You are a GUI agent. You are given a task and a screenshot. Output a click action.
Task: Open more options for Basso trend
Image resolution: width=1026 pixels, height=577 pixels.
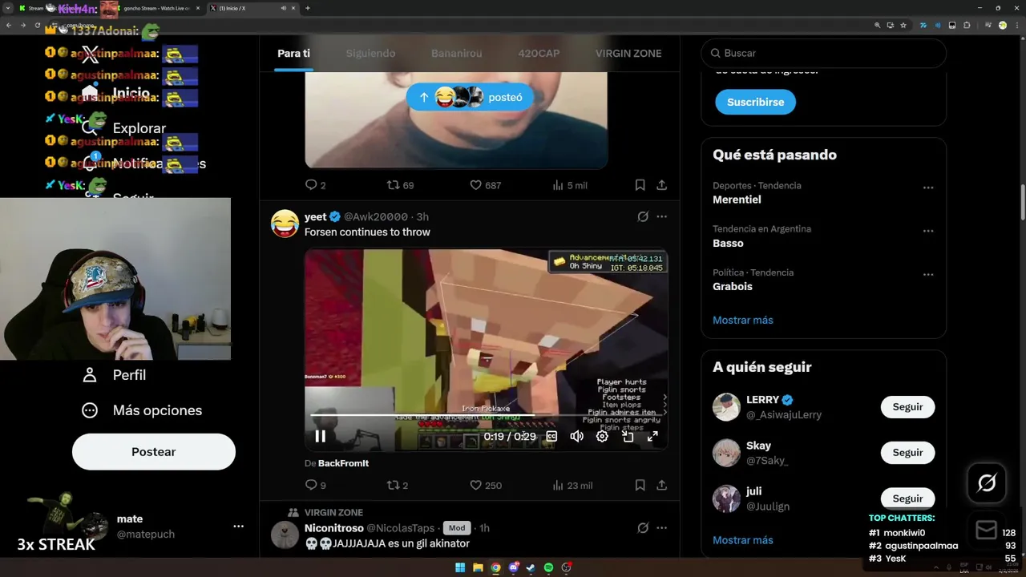928,231
